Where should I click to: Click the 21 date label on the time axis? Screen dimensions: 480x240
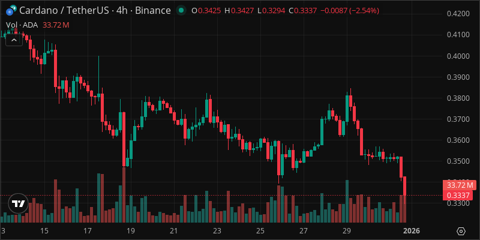pos(174,230)
